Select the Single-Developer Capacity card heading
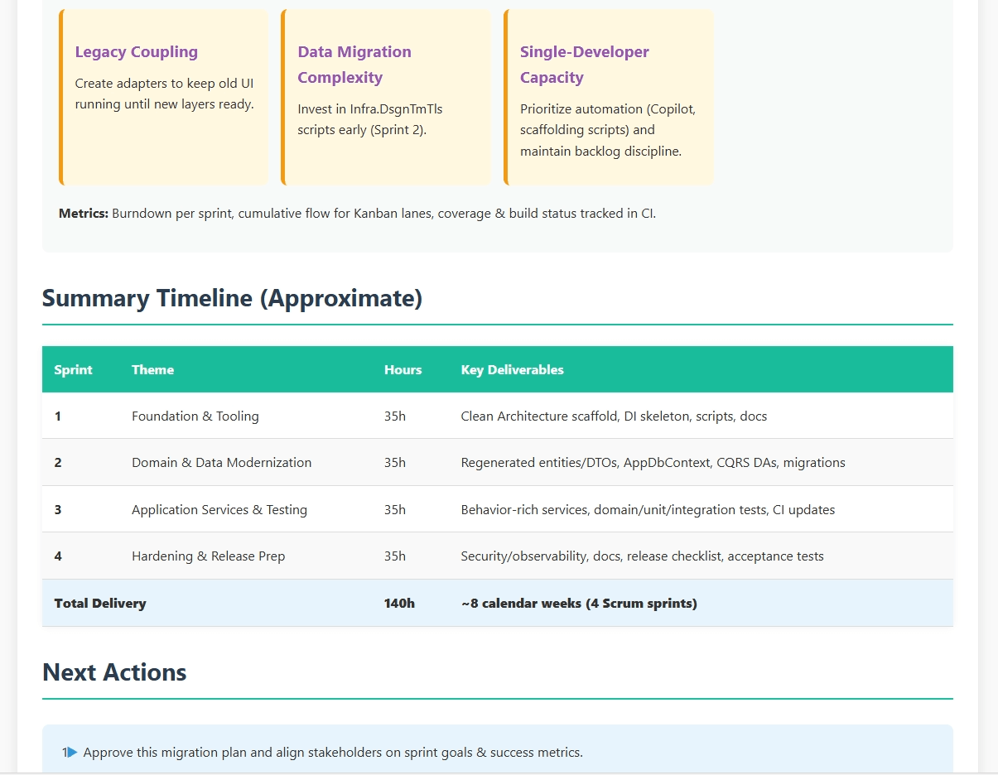Image resolution: width=998 pixels, height=775 pixels. tap(584, 65)
